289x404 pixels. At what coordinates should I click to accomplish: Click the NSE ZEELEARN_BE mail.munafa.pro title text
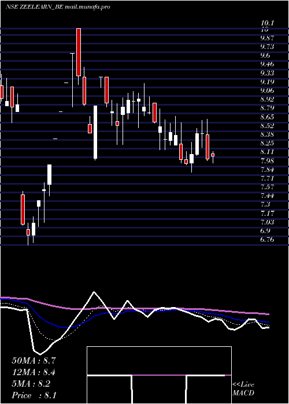tap(58, 7)
